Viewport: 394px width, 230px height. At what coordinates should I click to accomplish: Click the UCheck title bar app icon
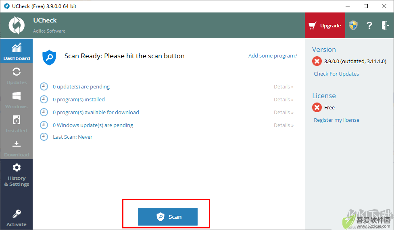pos(7,6)
